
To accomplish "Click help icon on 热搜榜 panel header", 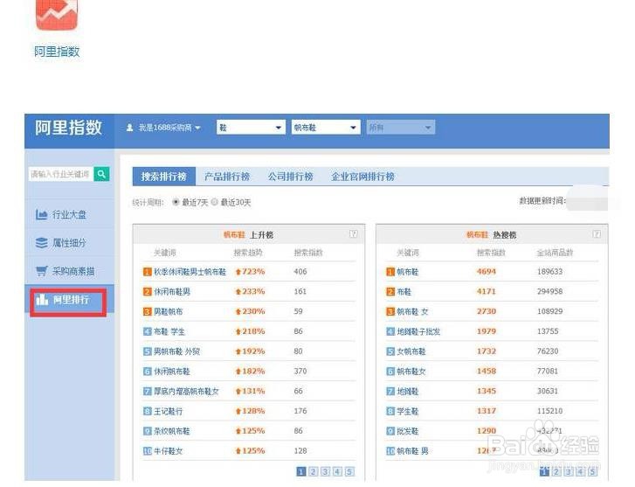I will tap(597, 234).
